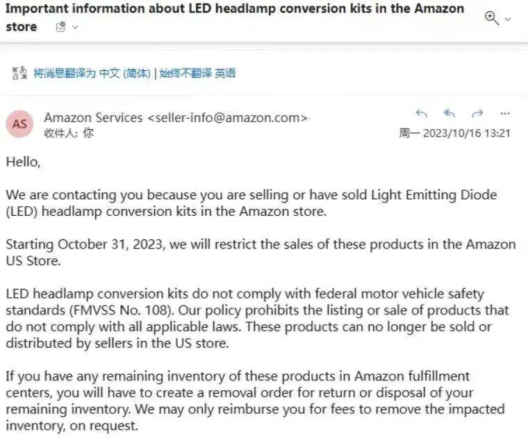Open the AS sender avatar
Screen dimensions: 528x447
pyautogui.click(x=19, y=124)
